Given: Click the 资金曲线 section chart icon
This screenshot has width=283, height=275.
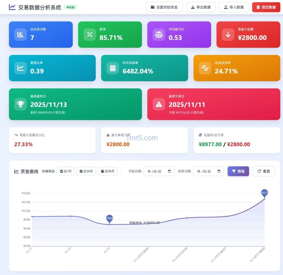Looking at the screenshot, I should pyautogui.click(x=17, y=171).
